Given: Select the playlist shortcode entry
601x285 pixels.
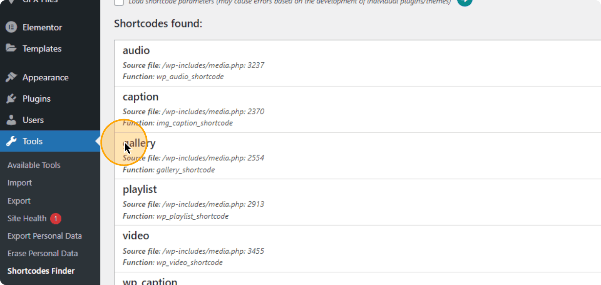Looking at the screenshot, I should click(357, 202).
